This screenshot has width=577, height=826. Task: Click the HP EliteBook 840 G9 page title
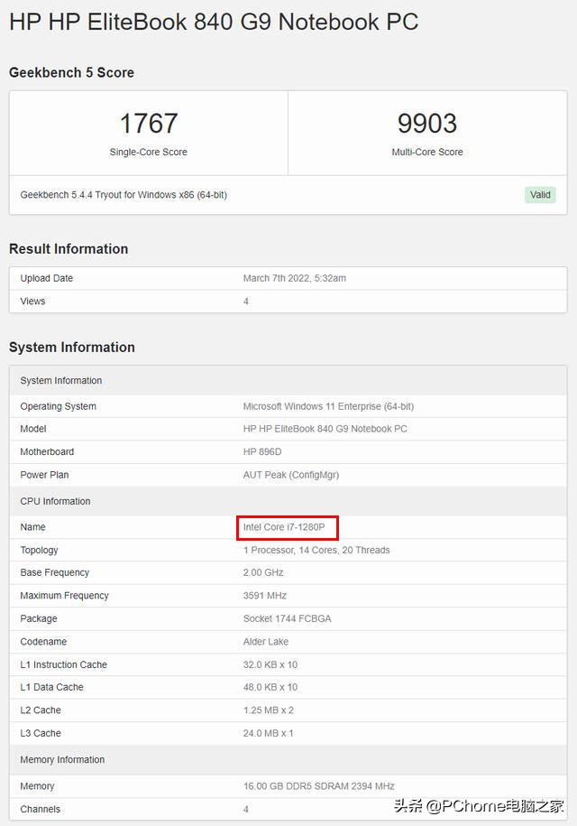coord(214,22)
